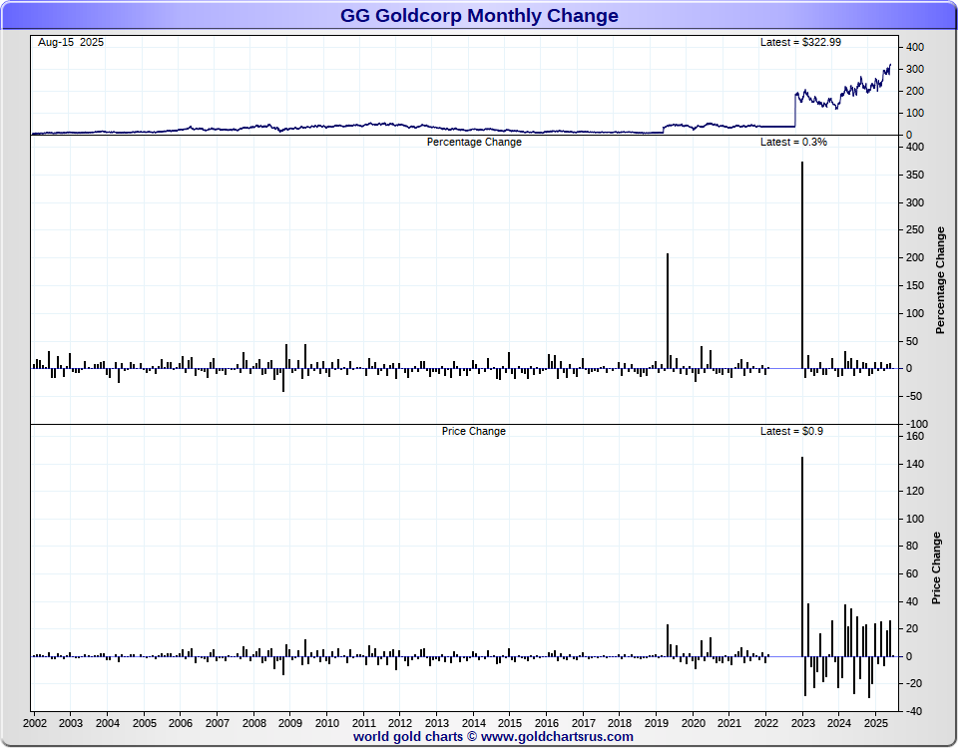The height and width of the screenshot is (748, 958).
Task: Click the 2020 year label on the x-axis
Action: 693,724
